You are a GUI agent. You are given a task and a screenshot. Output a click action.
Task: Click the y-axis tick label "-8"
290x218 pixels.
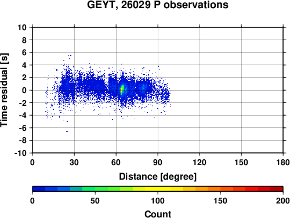click(x=23, y=140)
